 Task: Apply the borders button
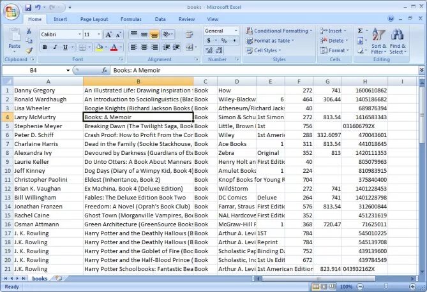(x=82, y=48)
